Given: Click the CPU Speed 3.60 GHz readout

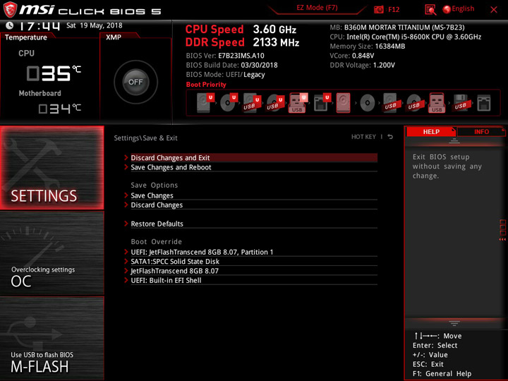Looking at the screenshot, I should click(241, 30).
